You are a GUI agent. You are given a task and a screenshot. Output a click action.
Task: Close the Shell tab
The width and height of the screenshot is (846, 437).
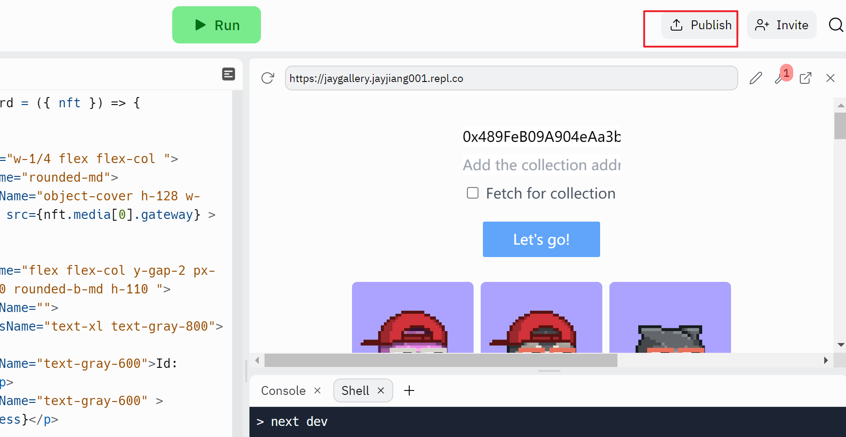coord(381,390)
